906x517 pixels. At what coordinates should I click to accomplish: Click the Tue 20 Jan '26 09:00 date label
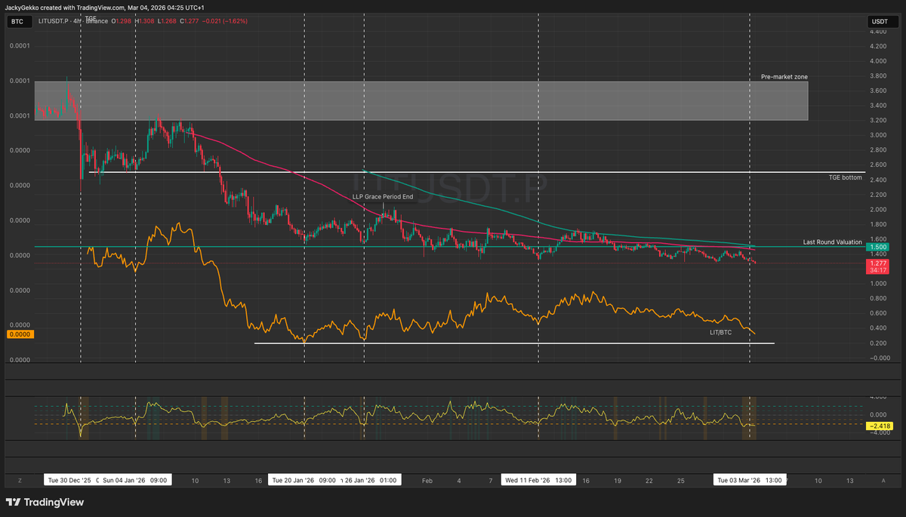coord(304,480)
